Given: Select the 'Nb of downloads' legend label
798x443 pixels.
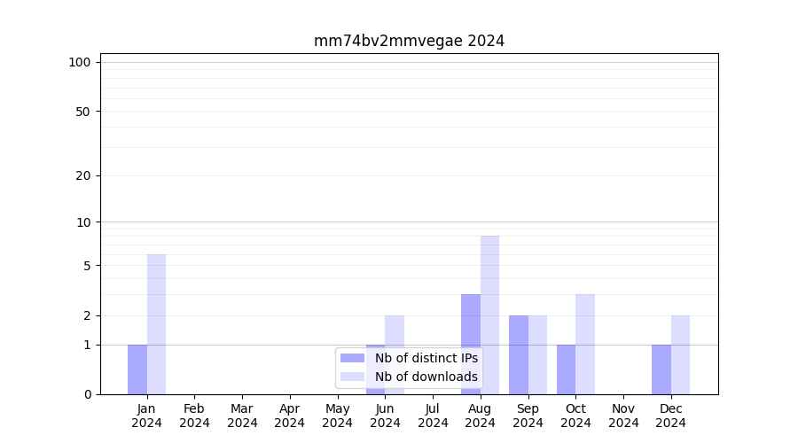Looking at the screenshot, I should [x=426, y=377].
